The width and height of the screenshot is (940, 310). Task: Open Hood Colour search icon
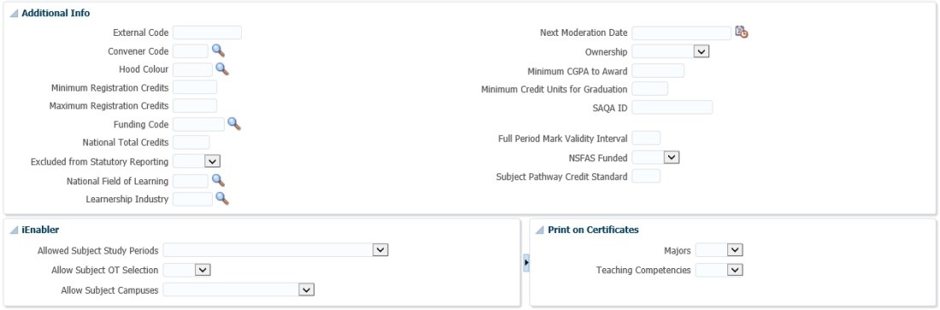[222, 69]
